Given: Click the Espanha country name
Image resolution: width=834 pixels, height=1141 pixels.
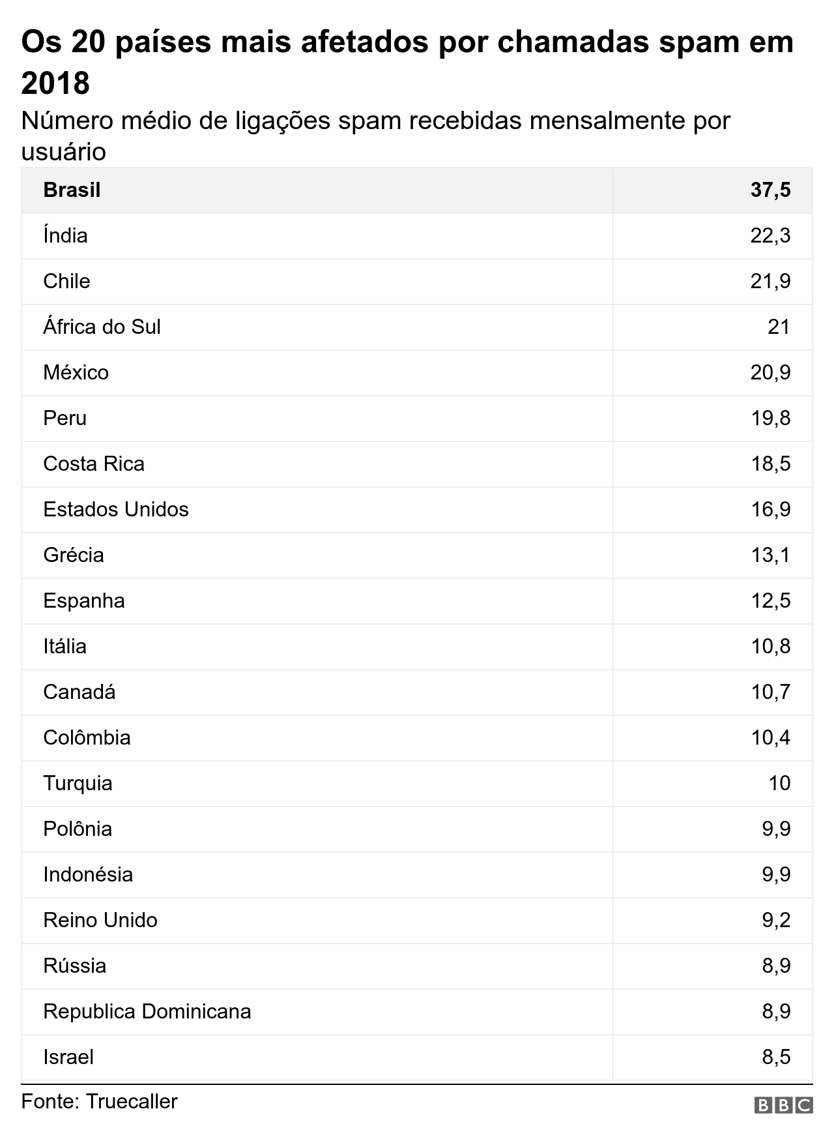Looking at the screenshot, I should pyautogui.click(x=84, y=600).
